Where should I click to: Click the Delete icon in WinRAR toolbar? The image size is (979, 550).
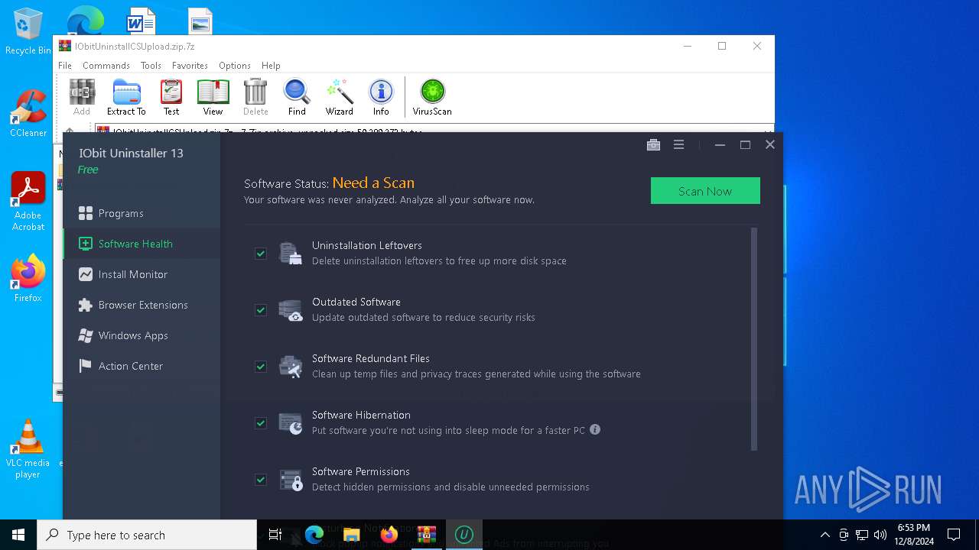click(x=255, y=97)
